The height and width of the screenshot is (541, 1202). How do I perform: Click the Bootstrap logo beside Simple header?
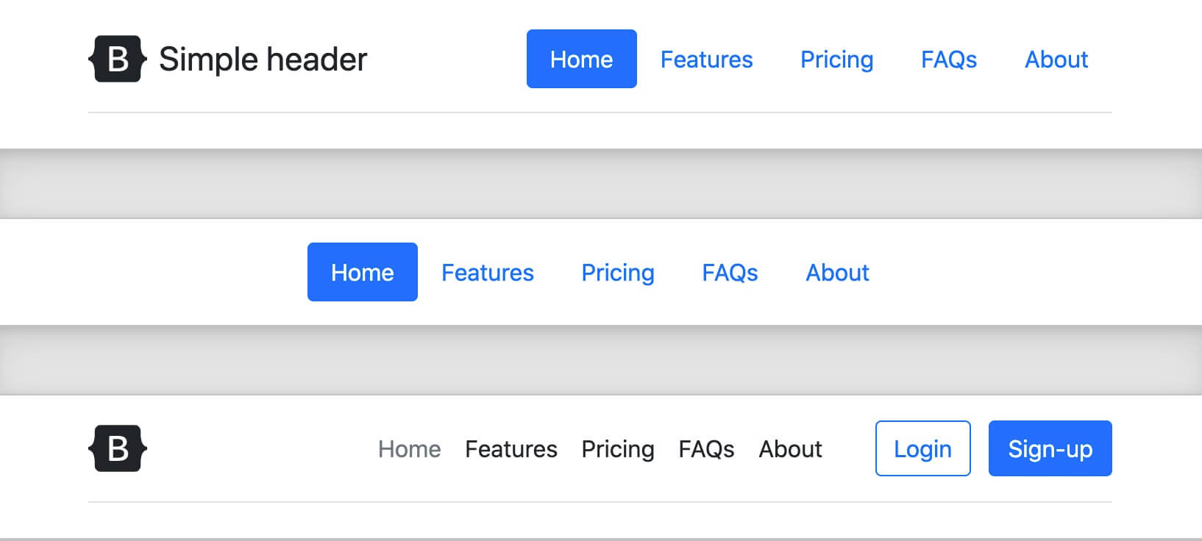click(x=117, y=59)
